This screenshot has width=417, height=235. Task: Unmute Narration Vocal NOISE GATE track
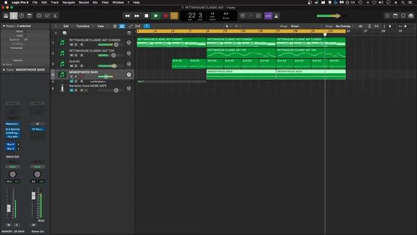point(72,90)
